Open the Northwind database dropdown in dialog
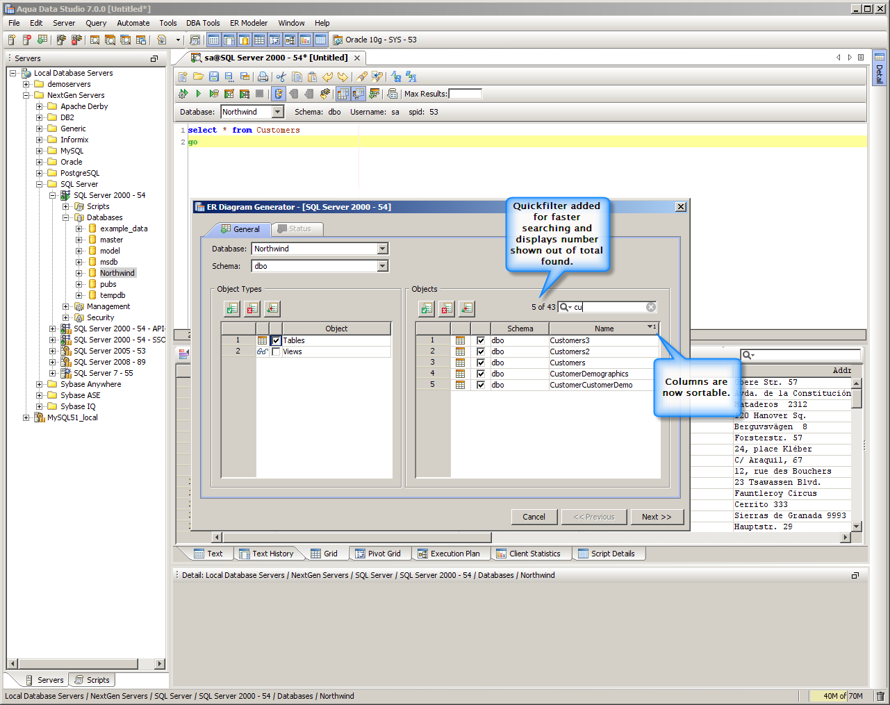 [382, 249]
